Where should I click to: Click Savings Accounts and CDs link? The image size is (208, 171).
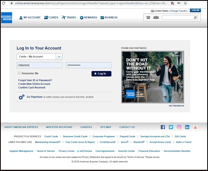[x=155, y=136]
